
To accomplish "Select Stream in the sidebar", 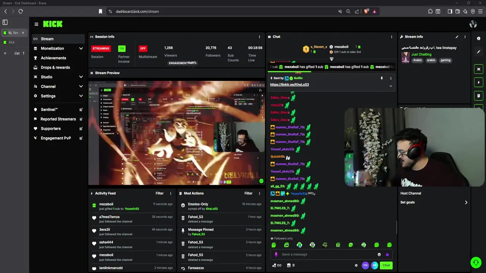I will pos(58,39).
